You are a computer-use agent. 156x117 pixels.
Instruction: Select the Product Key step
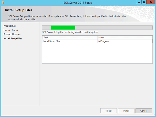point(10,26)
